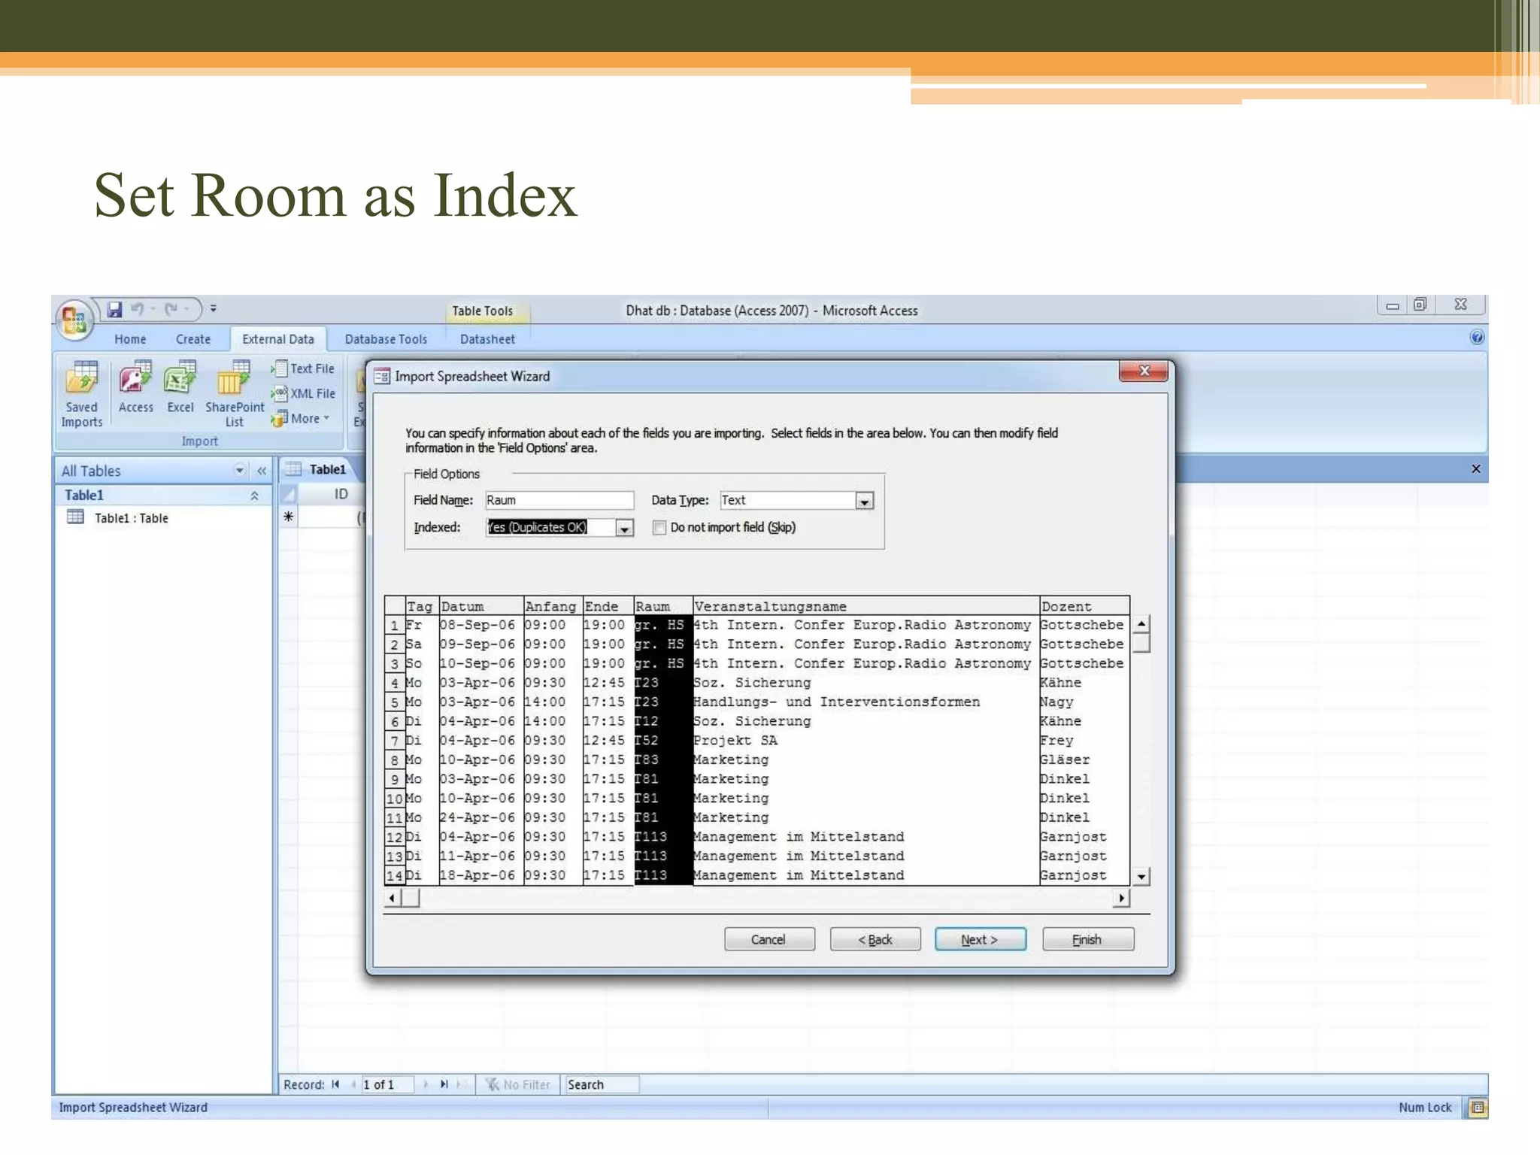Click the Indexed field showing Yes (Duplicates OK)
Image resolution: width=1540 pixels, height=1155 pixels.
click(x=550, y=527)
